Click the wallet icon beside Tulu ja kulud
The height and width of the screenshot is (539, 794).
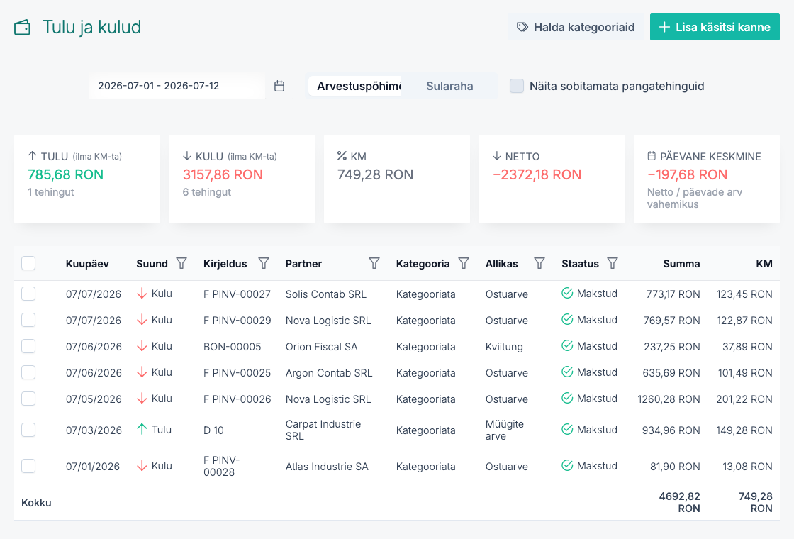(22, 28)
